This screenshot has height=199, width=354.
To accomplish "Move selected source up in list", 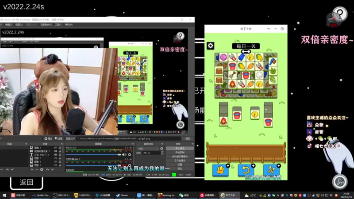I will pos(47,169).
